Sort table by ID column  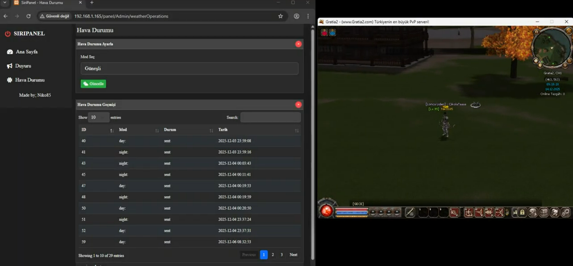click(97, 130)
